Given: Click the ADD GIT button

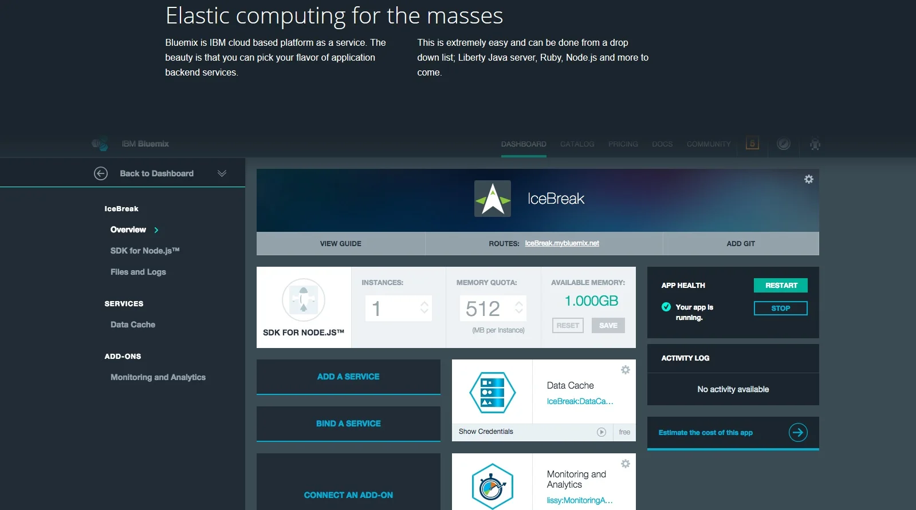Looking at the screenshot, I should 741,243.
